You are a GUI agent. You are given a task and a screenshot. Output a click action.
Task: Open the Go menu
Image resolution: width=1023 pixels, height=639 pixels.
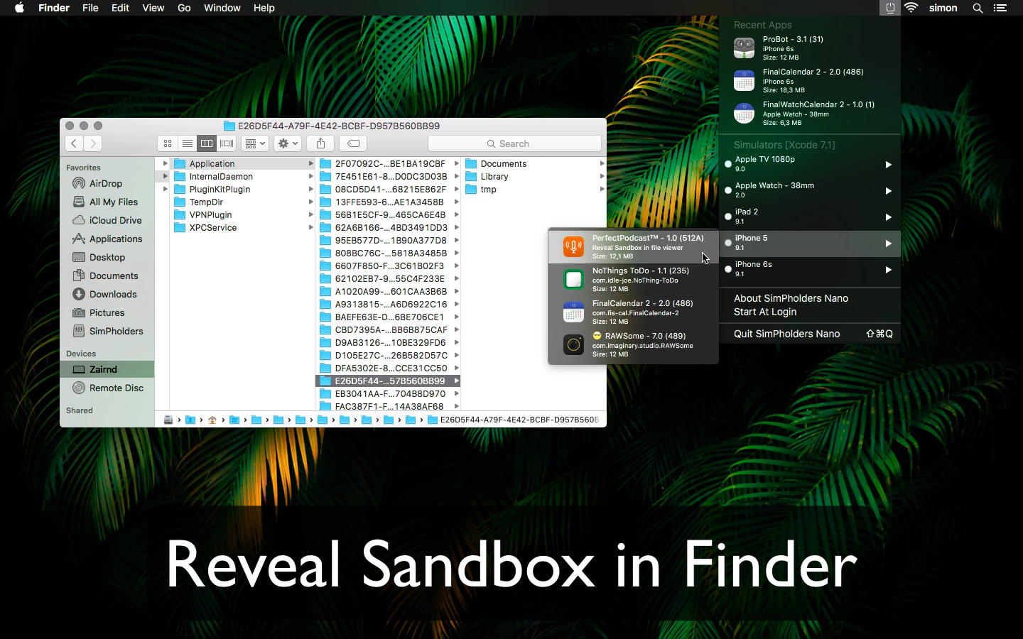point(184,8)
